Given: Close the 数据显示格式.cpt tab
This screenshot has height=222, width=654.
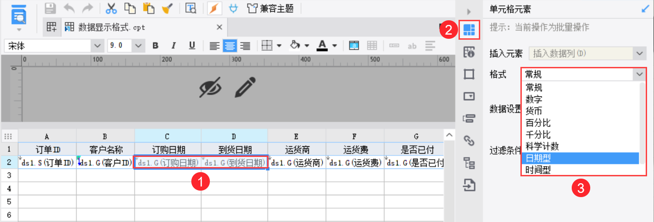Looking at the screenshot, I should click(x=219, y=27).
